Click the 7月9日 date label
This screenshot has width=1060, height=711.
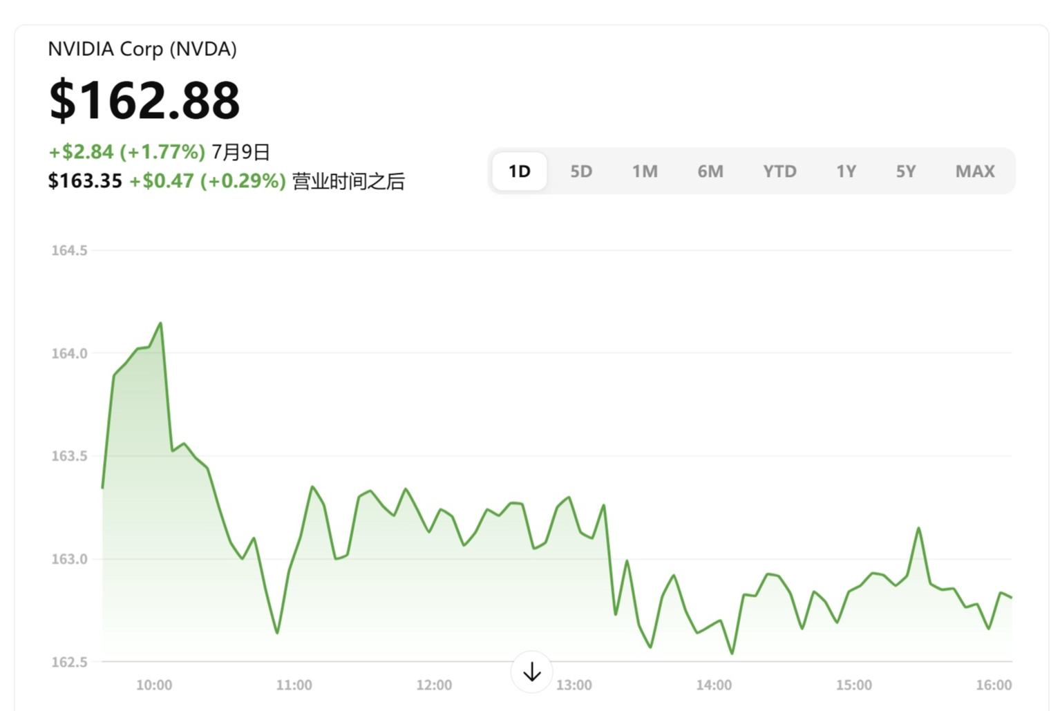[240, 151]
